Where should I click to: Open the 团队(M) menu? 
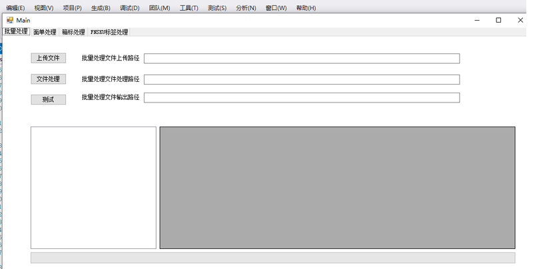pos(159,8)
